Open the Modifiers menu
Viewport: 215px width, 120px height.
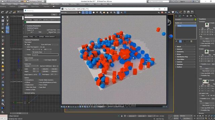coord(36,4)
